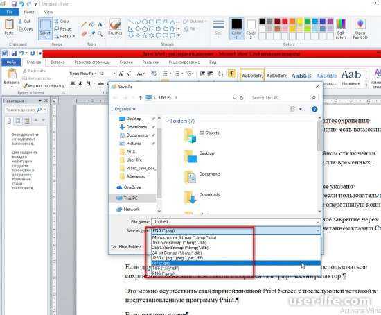This screenshot has height=315, width=381.
Task: Expand the Organize dropdown
Action: (125, 109)
